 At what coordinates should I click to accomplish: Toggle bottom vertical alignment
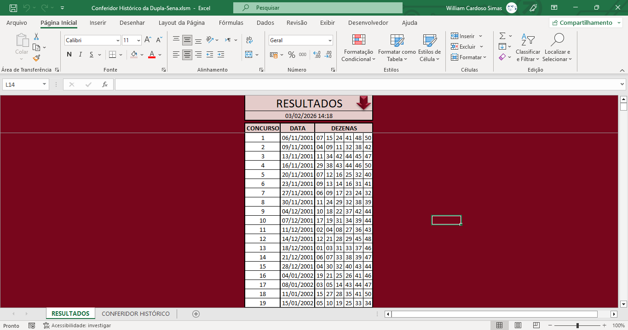[198, 40]
